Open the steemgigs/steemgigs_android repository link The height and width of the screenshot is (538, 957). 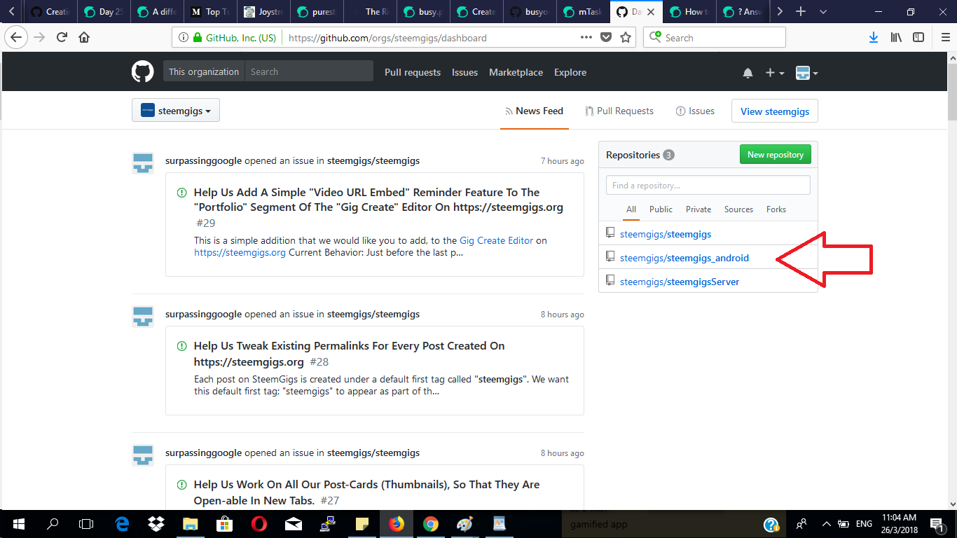(x=684, y=258)
